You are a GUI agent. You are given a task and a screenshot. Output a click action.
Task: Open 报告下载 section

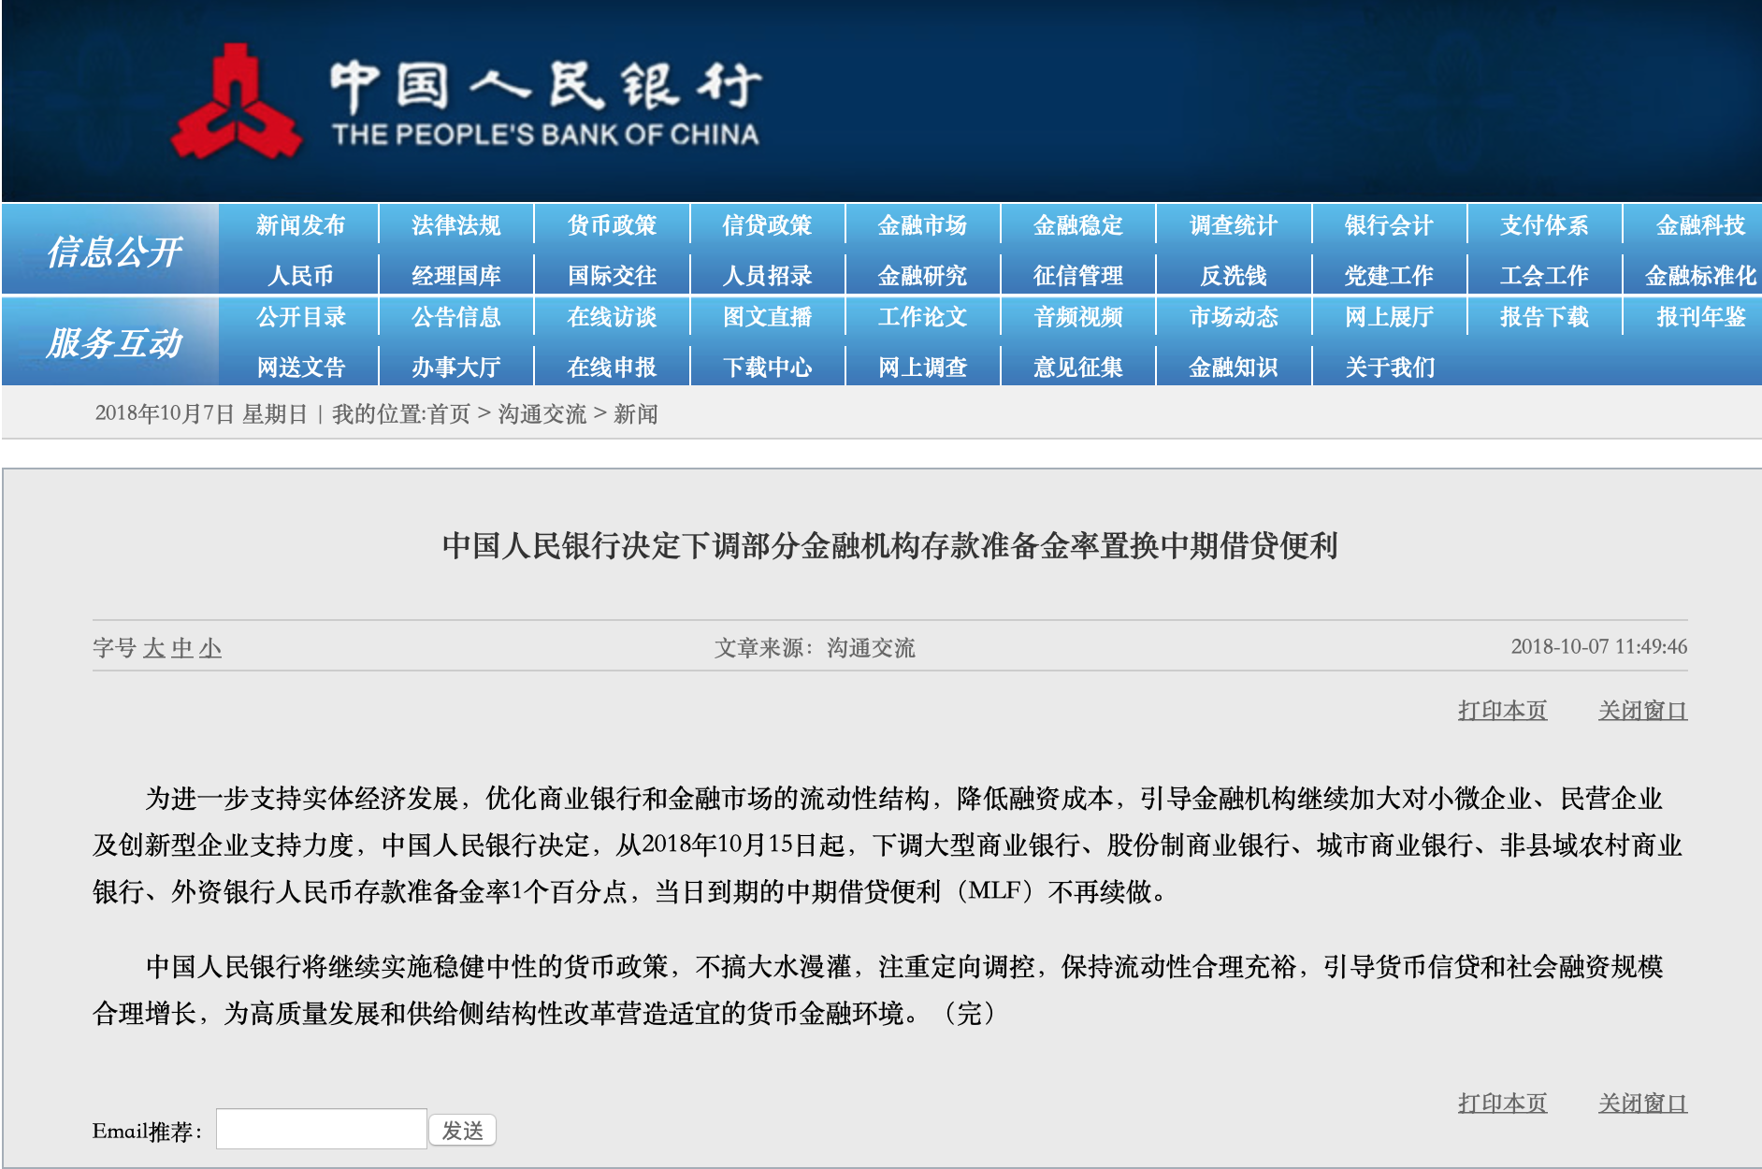(1544, 317)
